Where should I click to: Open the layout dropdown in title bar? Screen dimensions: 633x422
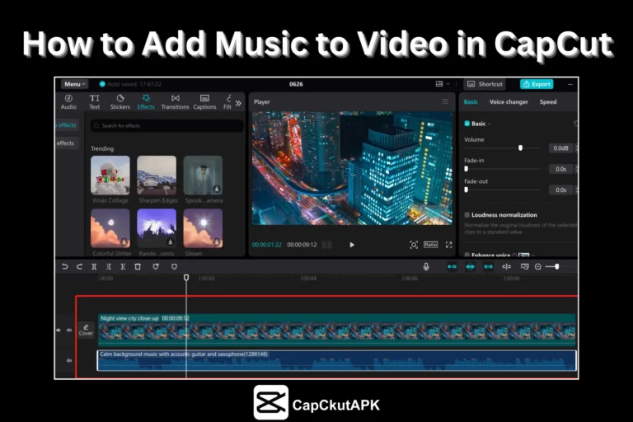tap(441, 84)
